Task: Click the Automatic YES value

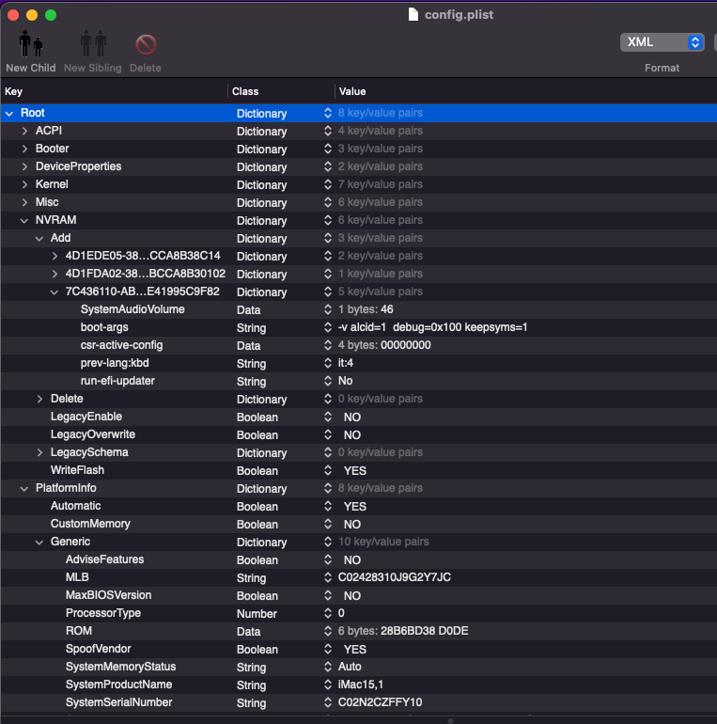Action: (355, 507)
